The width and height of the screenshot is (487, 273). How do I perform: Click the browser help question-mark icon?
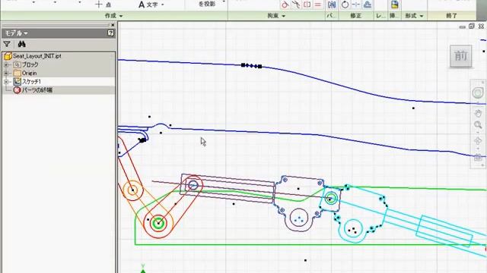[110, 33]
